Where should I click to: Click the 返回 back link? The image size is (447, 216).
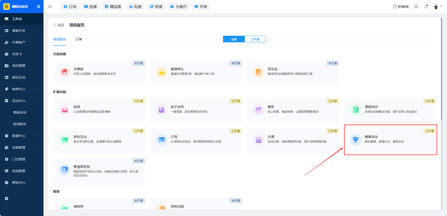[x=59, y=25]
